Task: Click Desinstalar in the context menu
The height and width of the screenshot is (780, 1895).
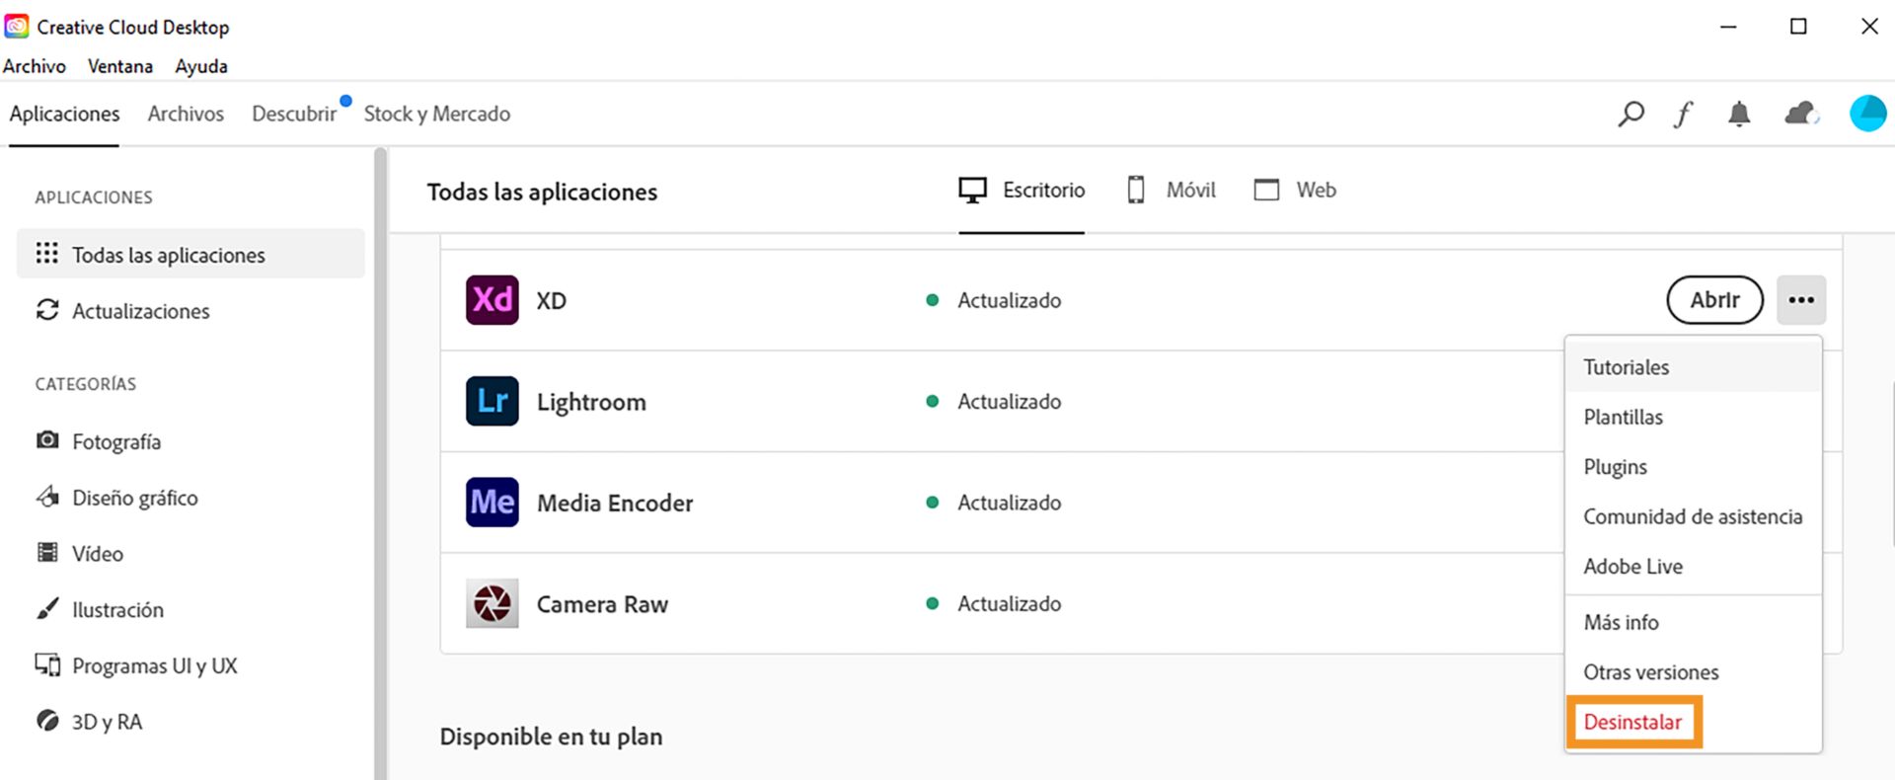Action: click(x=1632, y=722)
